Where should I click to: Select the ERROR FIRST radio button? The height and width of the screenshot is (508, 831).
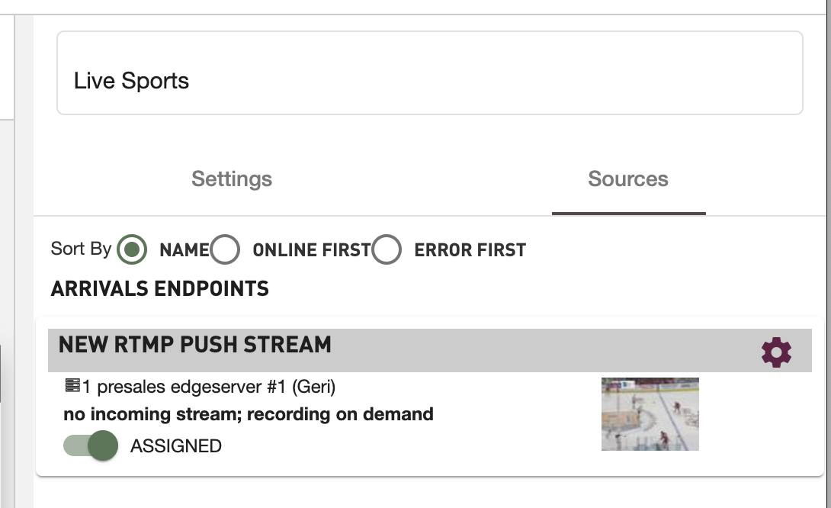(387, 249)
